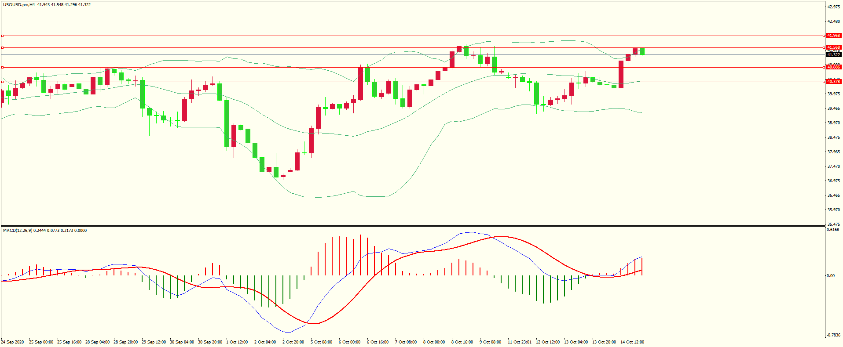This screenshot has height=347, width=843.
Task: Click right anchor handle of 41.968 line
Action: [824, 36]
